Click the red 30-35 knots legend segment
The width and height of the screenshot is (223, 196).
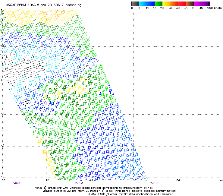182,4
